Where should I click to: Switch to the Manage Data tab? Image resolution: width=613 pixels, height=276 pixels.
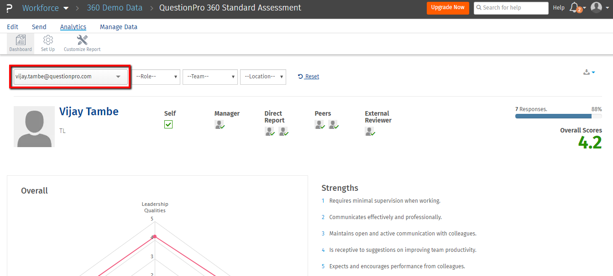click(119, 27)
